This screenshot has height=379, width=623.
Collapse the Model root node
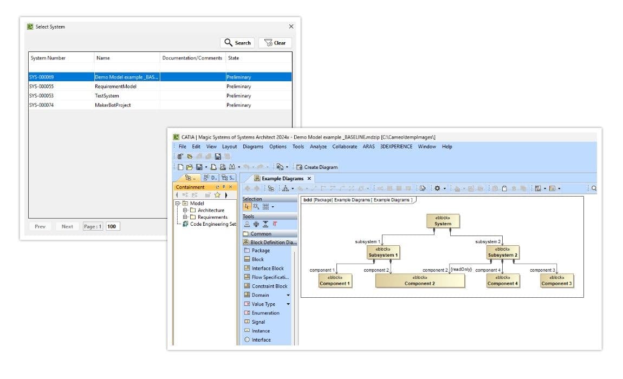click(178, 204)
